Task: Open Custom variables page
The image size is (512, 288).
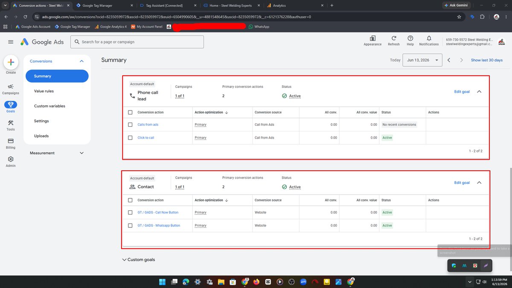Action: [x=49, y=106]
